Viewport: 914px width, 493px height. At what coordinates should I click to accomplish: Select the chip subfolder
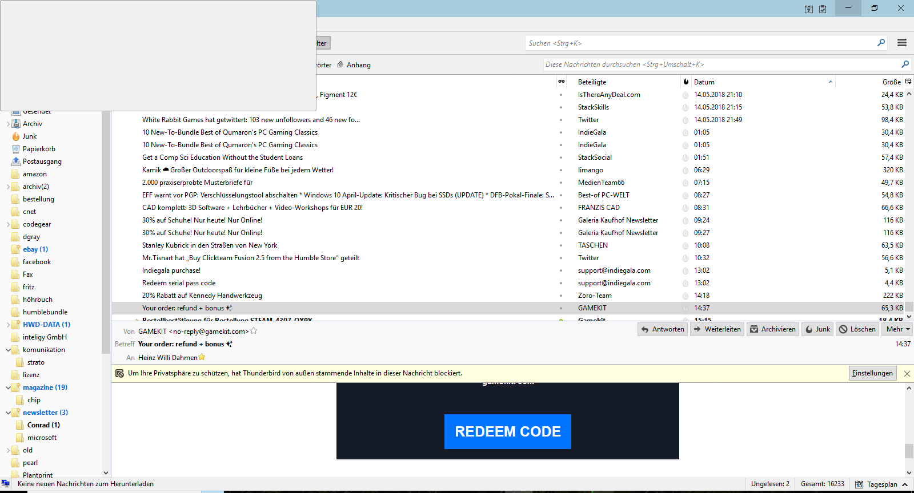[34, 400]
